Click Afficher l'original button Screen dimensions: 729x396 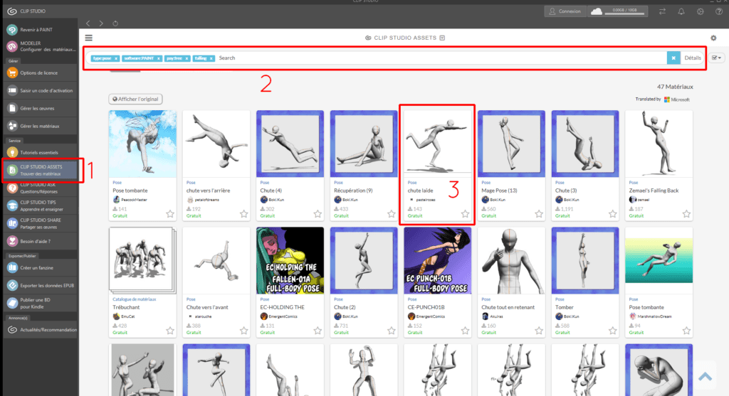[x=135, y=99]
